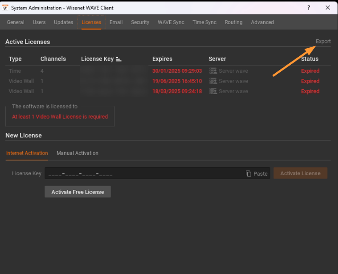This screenshot has width=338, height=274.
Task: Open the Time Sync tab
Action: (204, 22)
